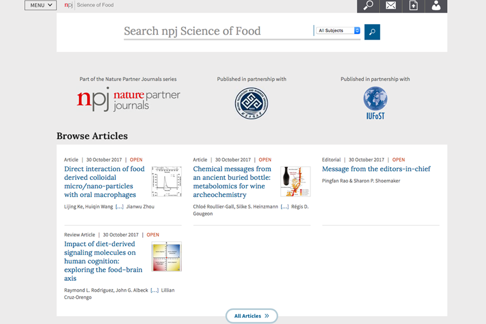Open the search icon in top bar
This screenshot has height=324, width=486.
coord(368,6)
